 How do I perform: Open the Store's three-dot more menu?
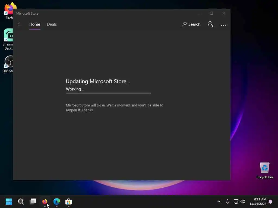pyautogui.click(x=224, y=25)
